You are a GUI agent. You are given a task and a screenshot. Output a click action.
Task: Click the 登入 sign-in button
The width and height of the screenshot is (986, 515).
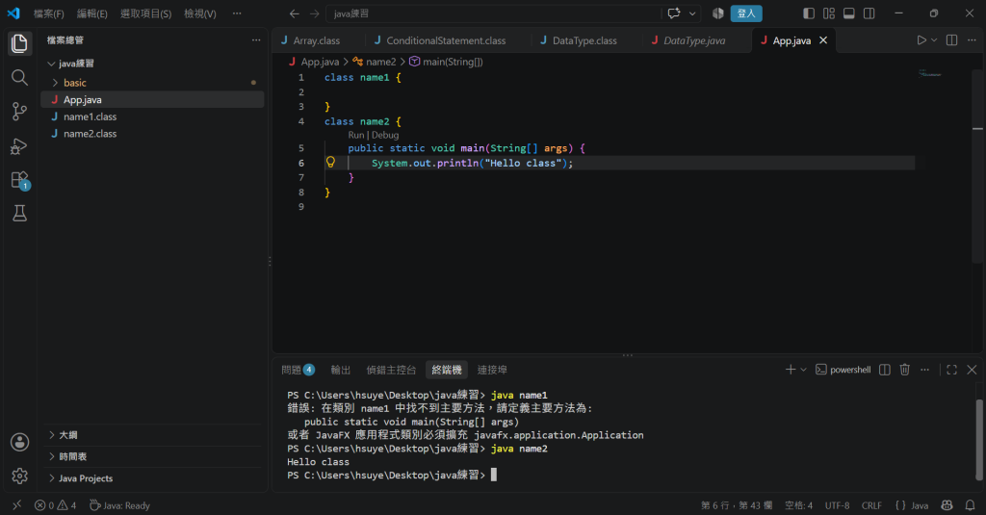click(746, 13)
